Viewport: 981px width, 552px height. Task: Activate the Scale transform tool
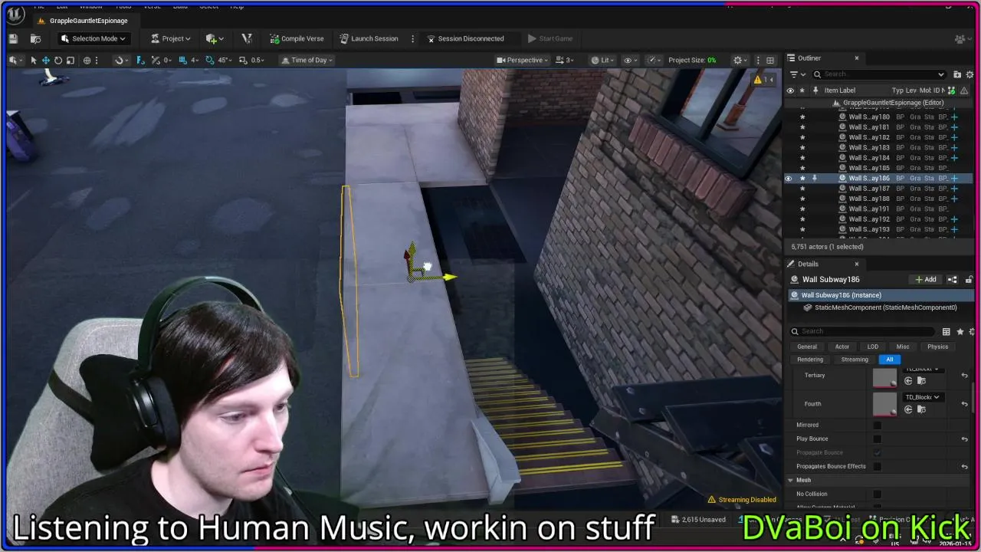tap(71, 60)
